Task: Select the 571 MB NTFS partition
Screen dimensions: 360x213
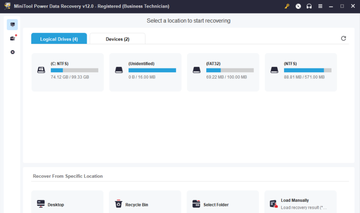Action: tap(301, 72)
